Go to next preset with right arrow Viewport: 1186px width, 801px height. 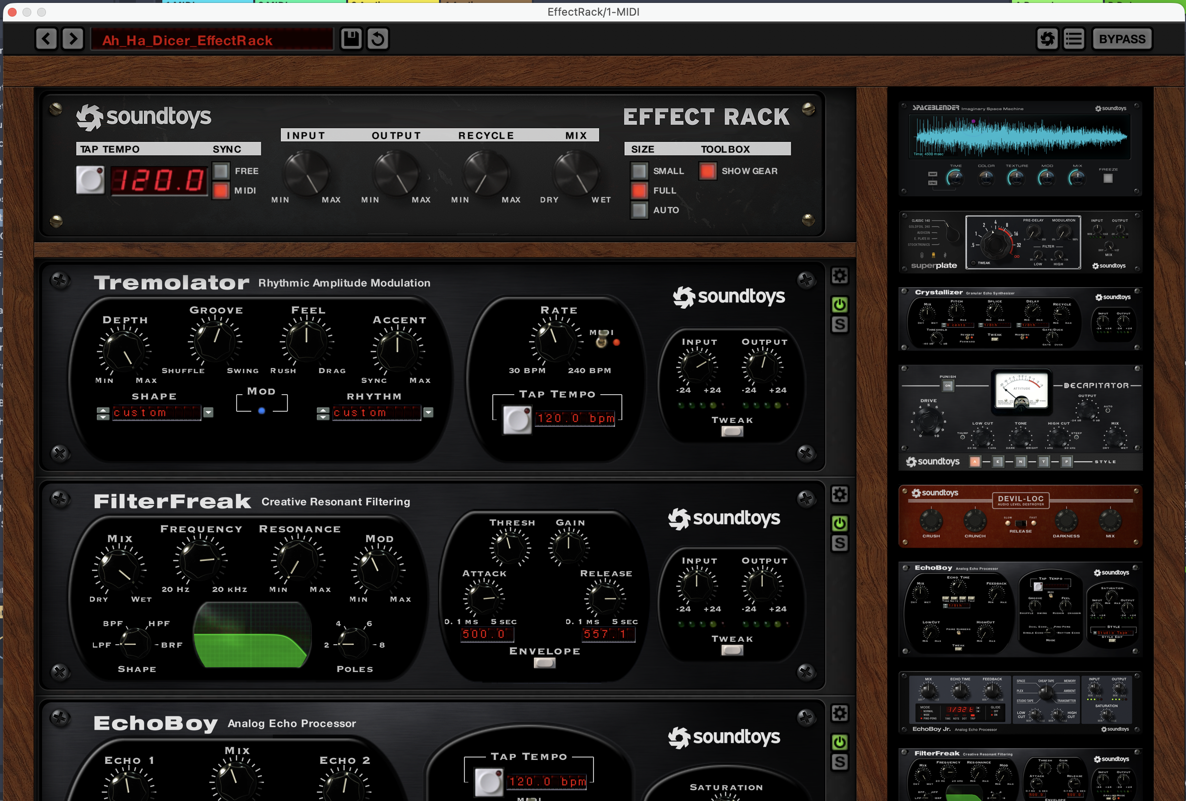coord(72,39)
